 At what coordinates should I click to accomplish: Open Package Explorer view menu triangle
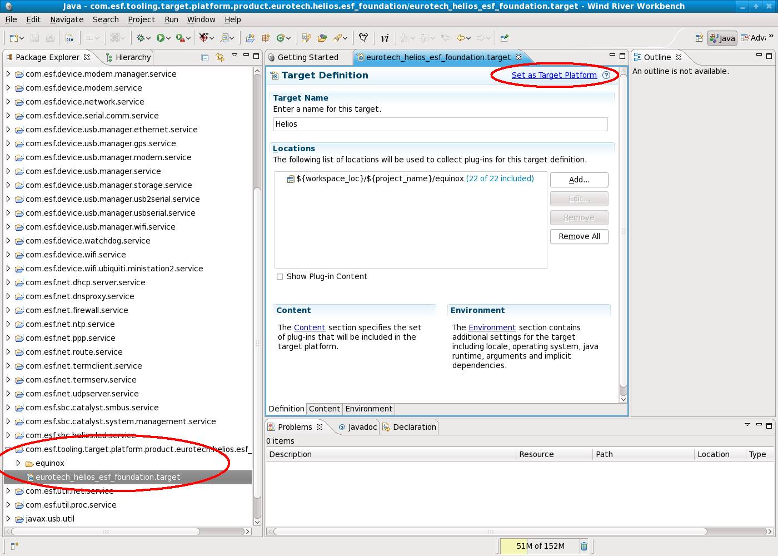click(x=235, y=56)
